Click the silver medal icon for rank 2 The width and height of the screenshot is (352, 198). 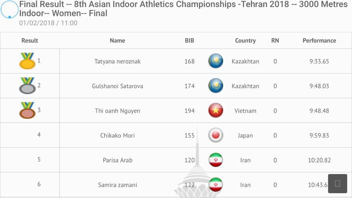click(27, 85)
